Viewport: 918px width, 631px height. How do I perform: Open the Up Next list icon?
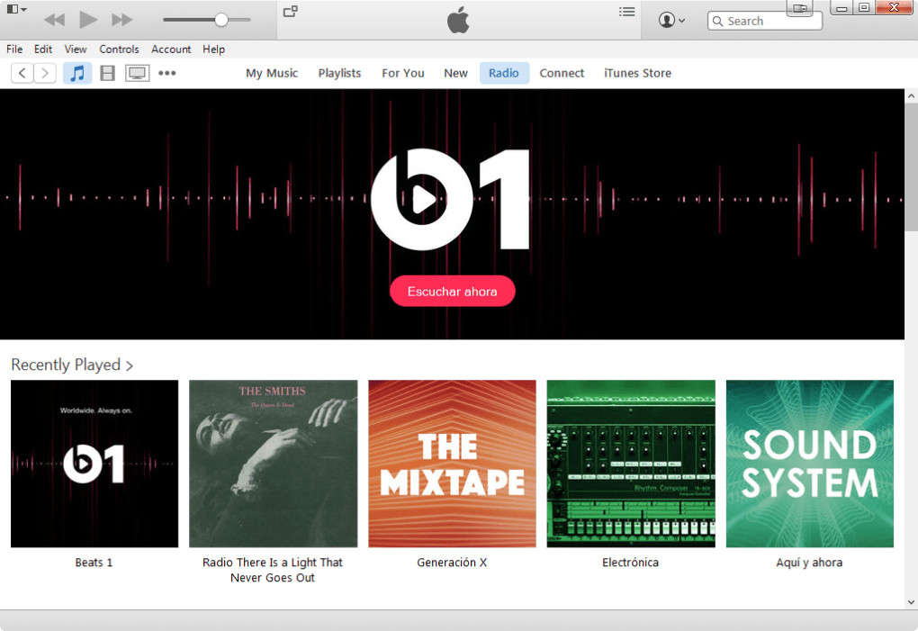coord(627,12)
